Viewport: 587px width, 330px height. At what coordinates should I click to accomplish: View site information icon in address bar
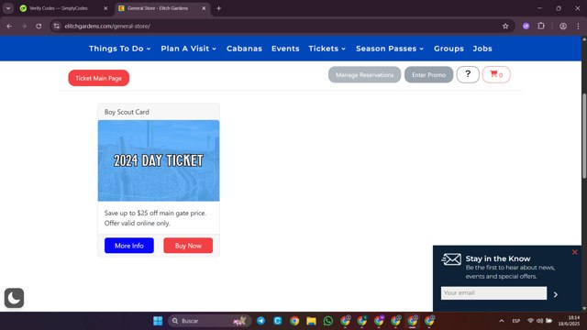pyautogui.click(x=57, y=27)
